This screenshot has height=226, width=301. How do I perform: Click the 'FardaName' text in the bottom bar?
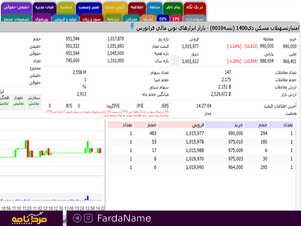[124, 218]
